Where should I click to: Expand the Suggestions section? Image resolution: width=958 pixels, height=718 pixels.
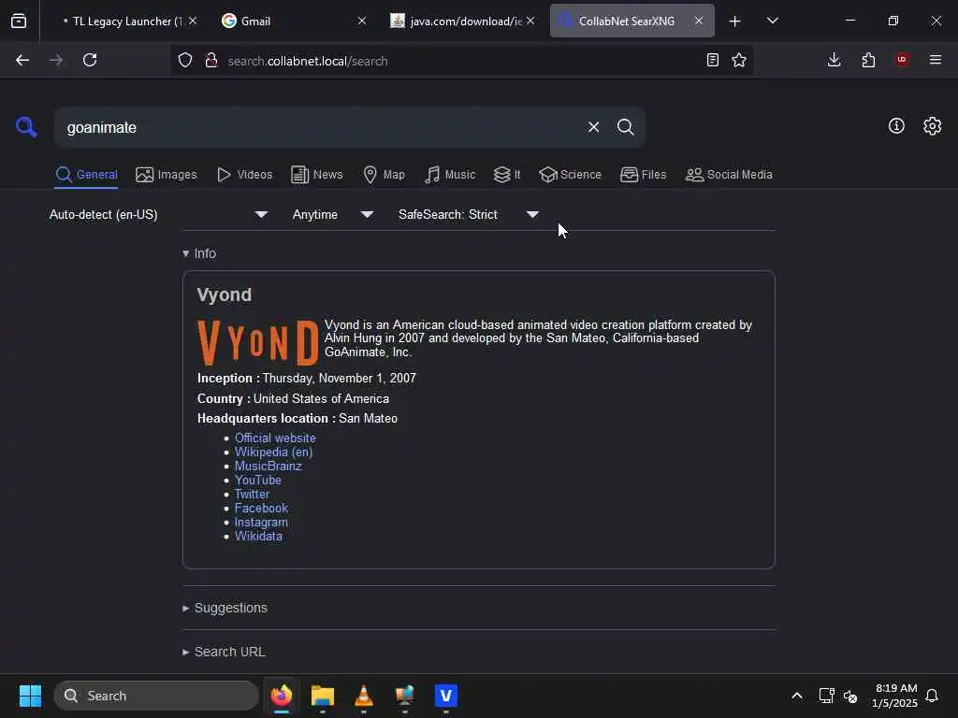click(225, 608)
